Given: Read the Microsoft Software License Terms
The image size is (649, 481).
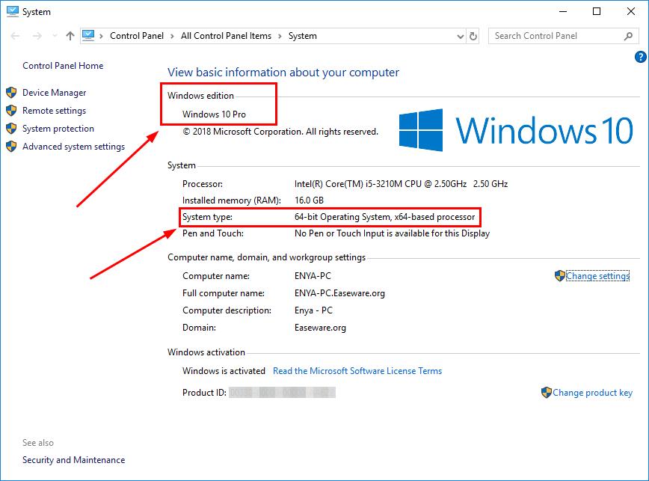Looking at the screenshot, I should click(x=357, y=371).
